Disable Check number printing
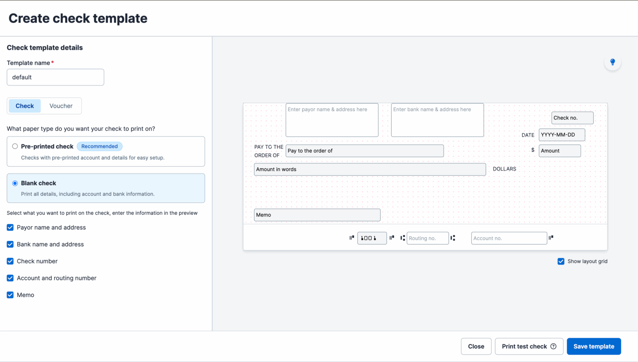Image resolution: width=638 pixels, height=362 pixels. point(10,261)
